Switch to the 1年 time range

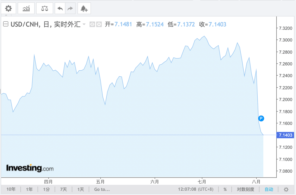[x=29, y=190]
